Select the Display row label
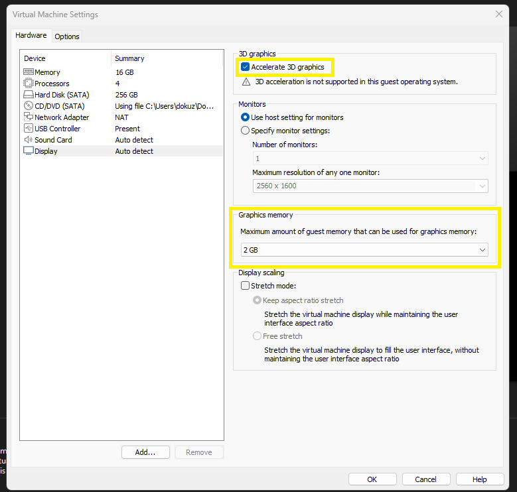 [46, 151]
